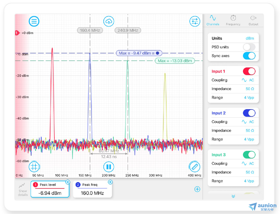
Task: Change Units from dBm
Action: click(250, 39)
